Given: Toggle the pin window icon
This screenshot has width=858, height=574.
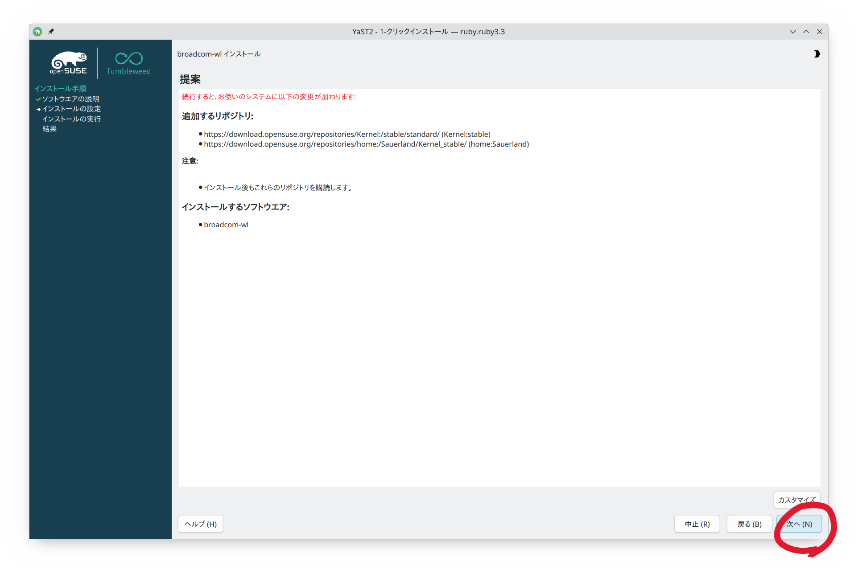Looking at the screenshot, I should tap(51, 32).
